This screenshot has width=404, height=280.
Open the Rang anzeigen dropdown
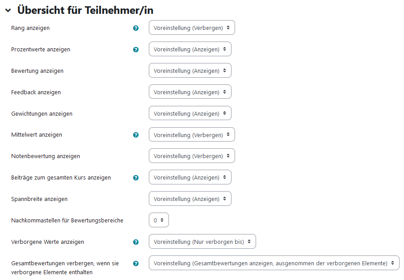[192, 28]
